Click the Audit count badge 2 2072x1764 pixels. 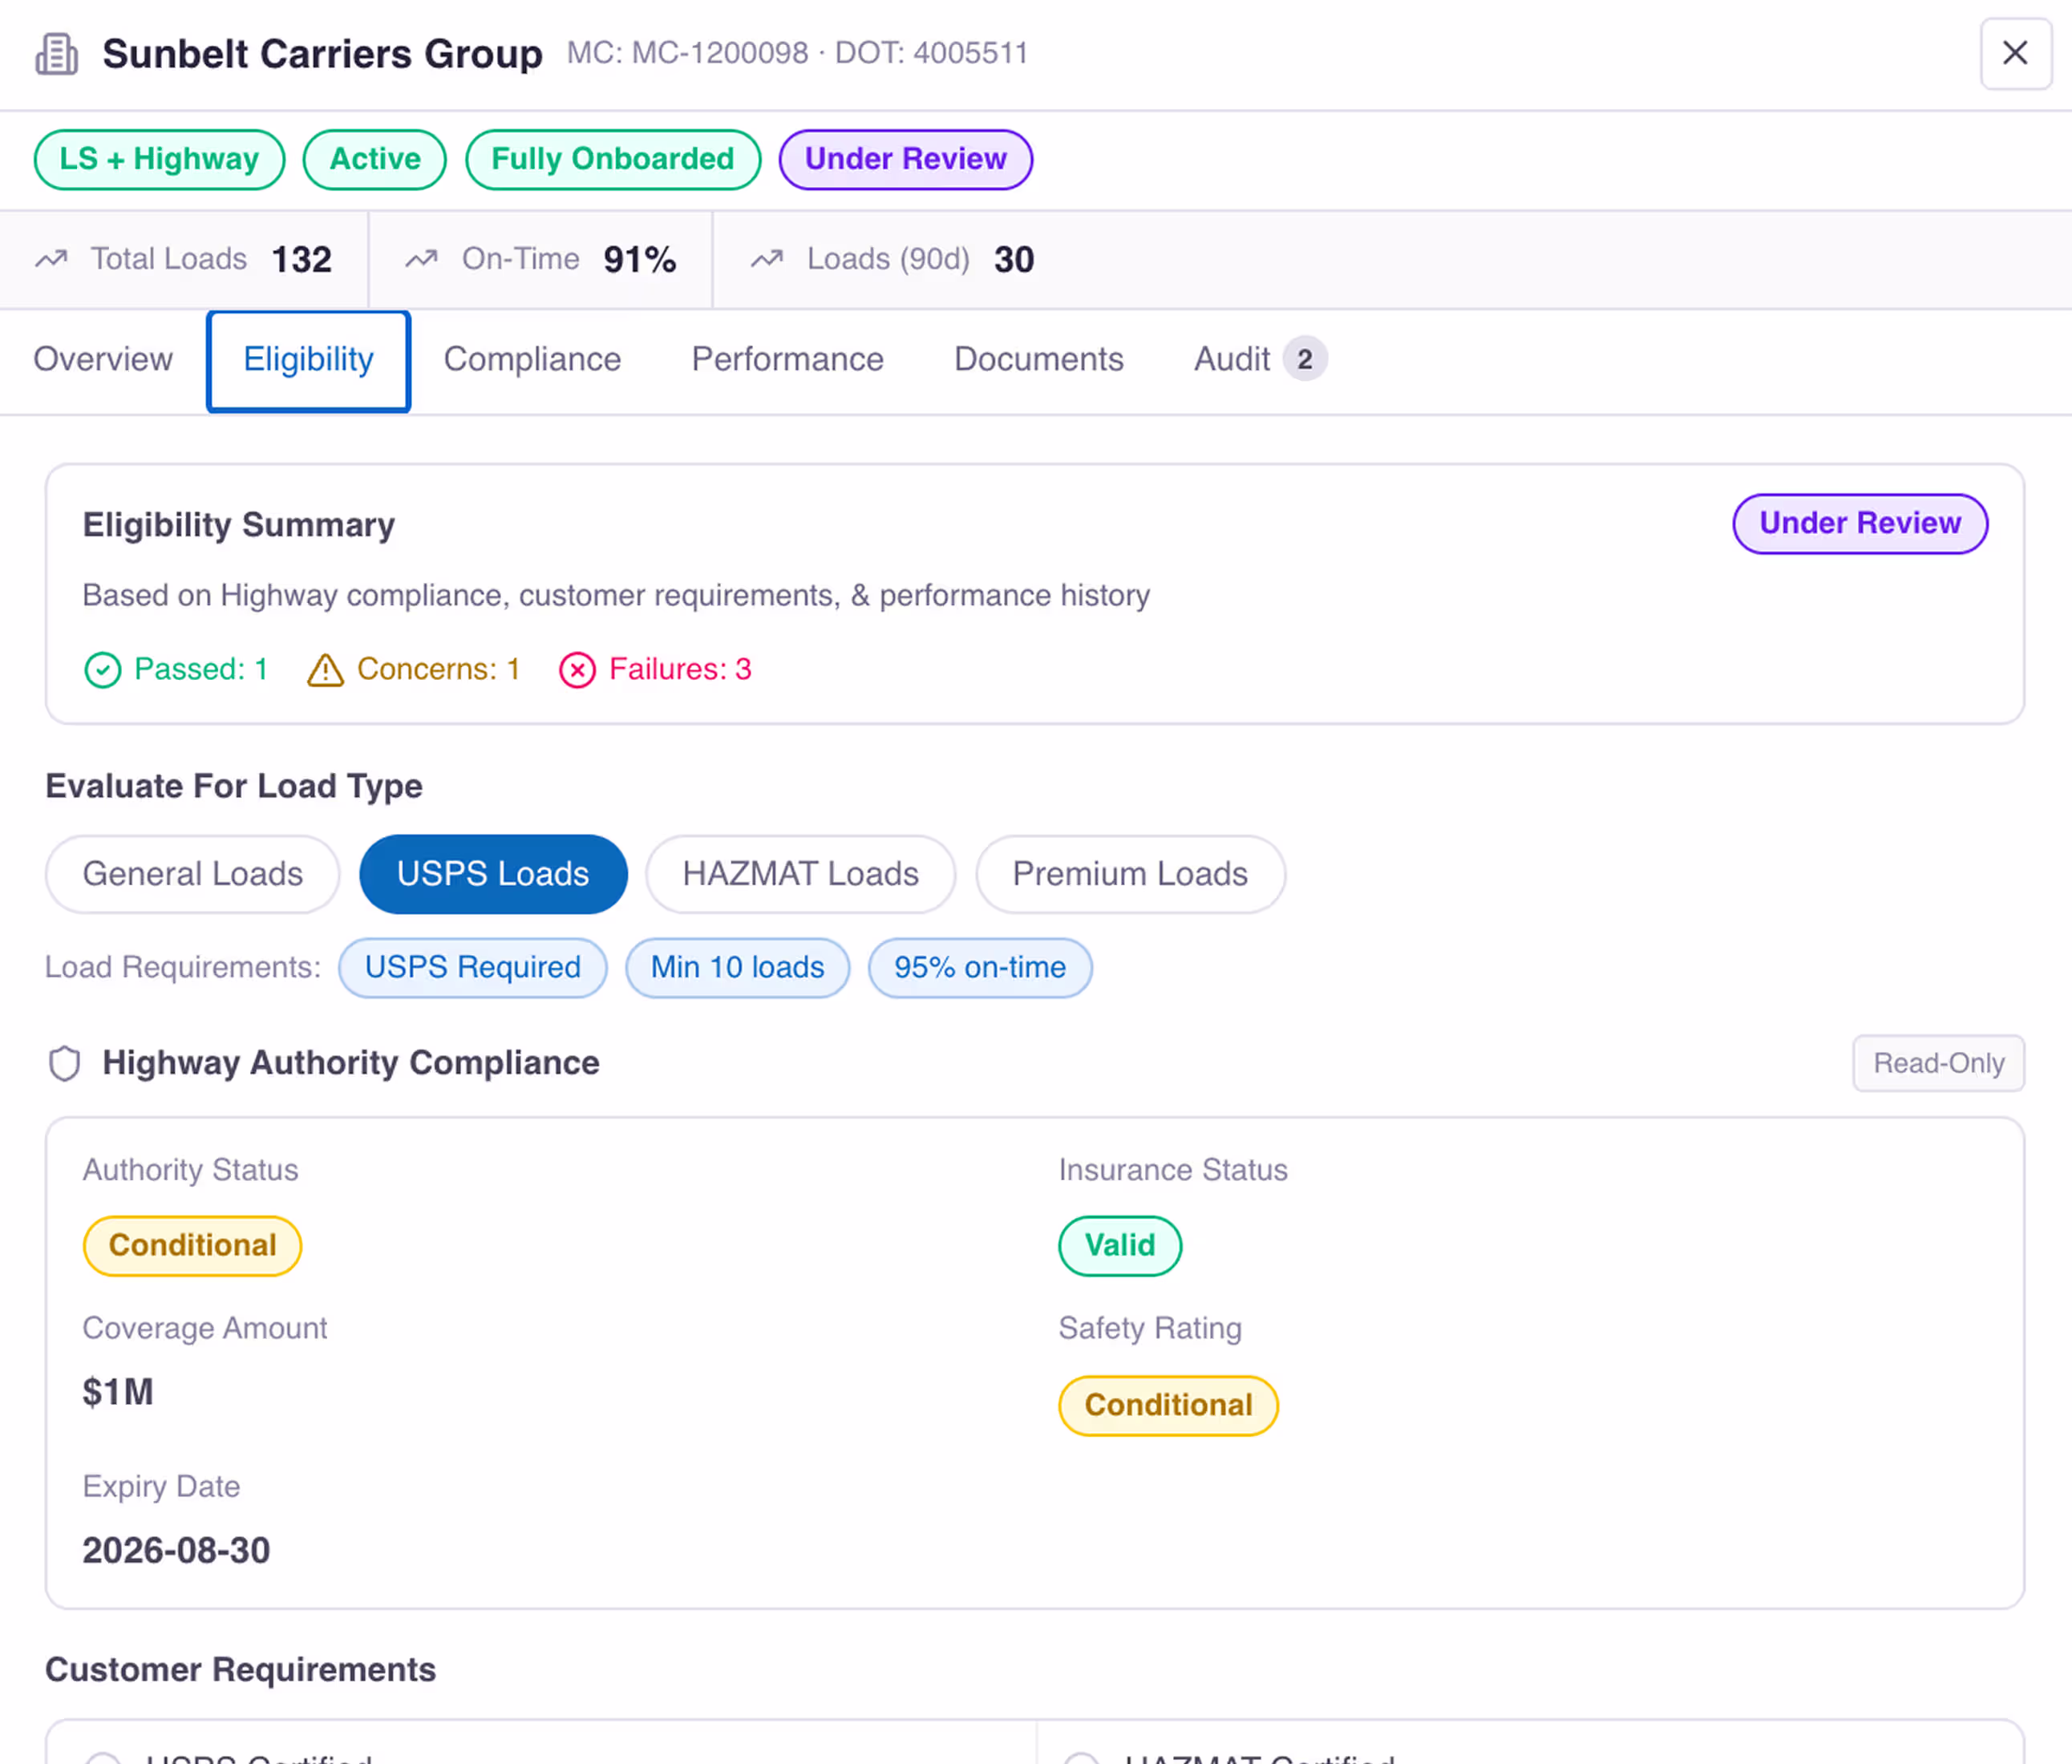(1305, 359)
